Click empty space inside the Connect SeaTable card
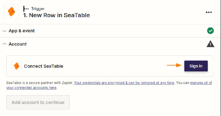This screenshot has height=116, width=221. tap(115, 66)
